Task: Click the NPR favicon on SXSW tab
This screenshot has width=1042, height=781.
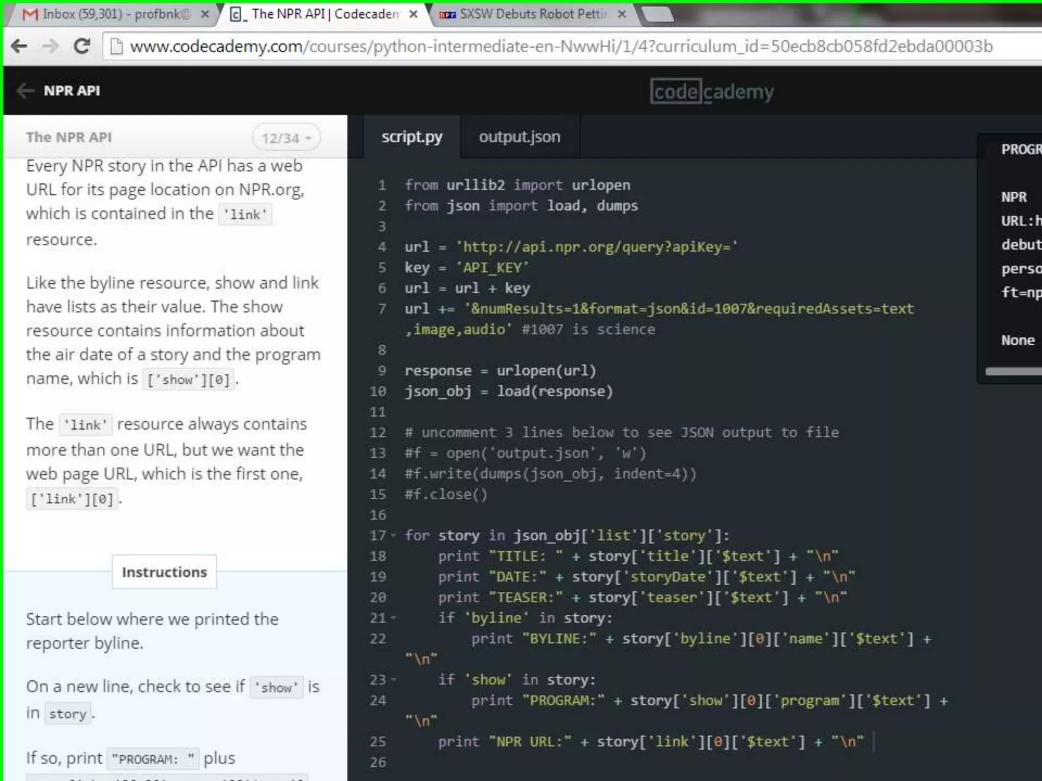Action: click(x=447, y=15)
